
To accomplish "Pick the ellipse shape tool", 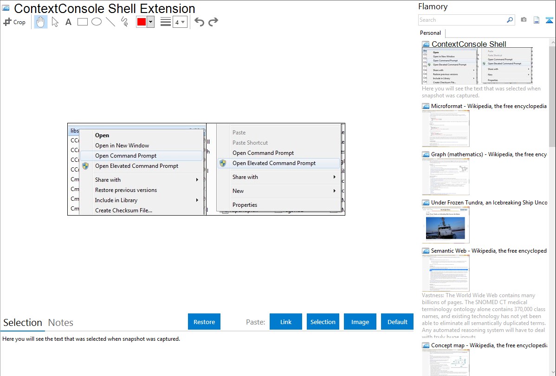I will pyautogui.click(x=97, y=22).
